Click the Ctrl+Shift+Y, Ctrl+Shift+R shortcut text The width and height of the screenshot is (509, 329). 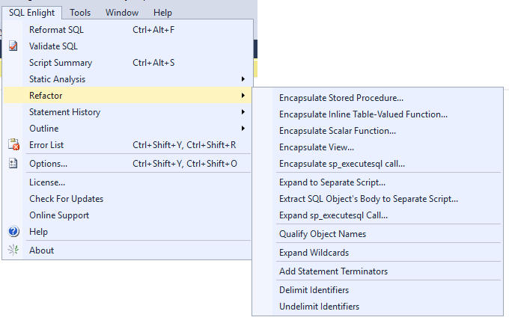pos(184,145)
